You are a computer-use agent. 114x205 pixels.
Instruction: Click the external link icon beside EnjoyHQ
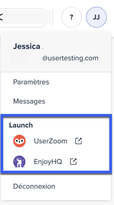73,162
